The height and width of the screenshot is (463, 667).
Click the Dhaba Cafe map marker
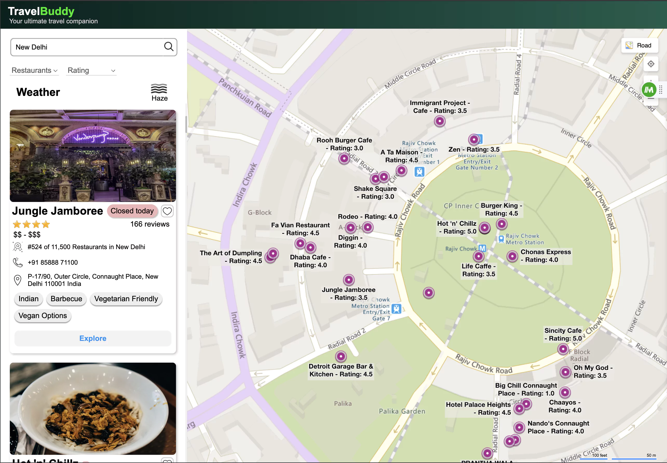click(310, 248)
